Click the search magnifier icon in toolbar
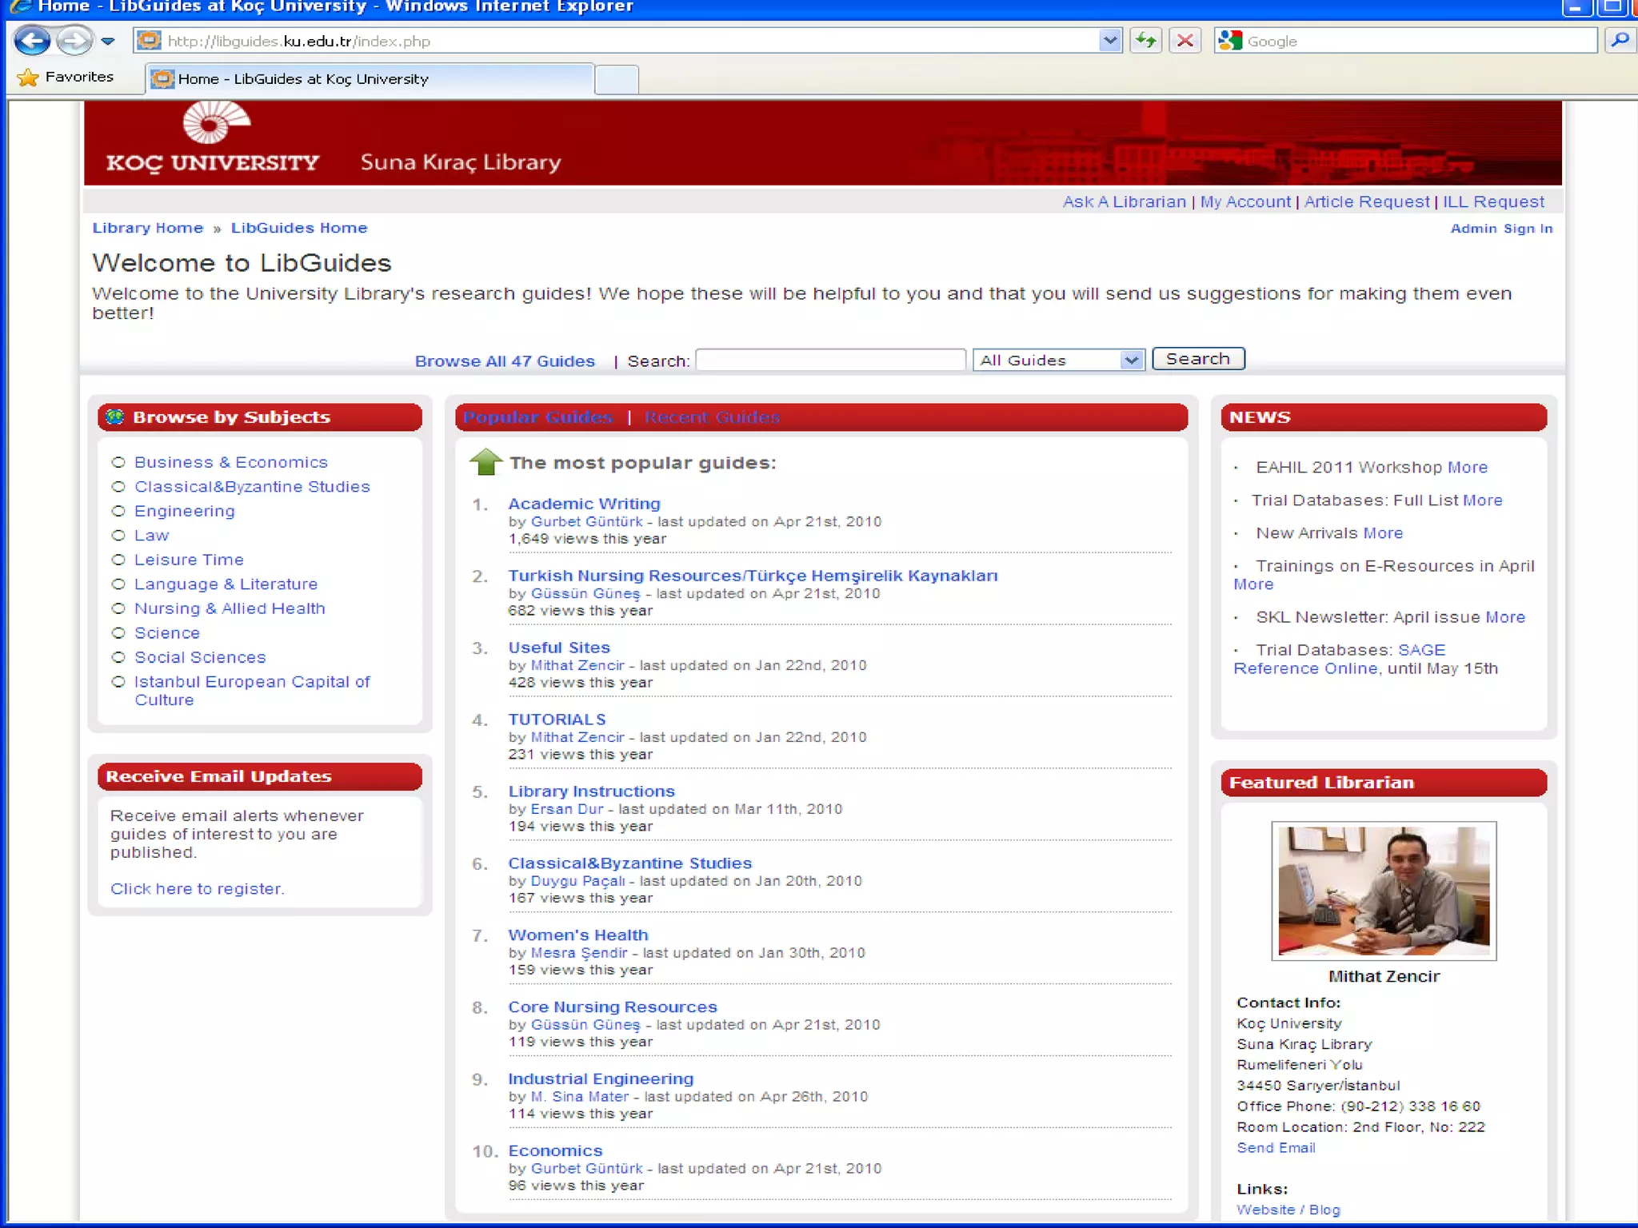The image size is (1638, 1228). point(1620,40)
